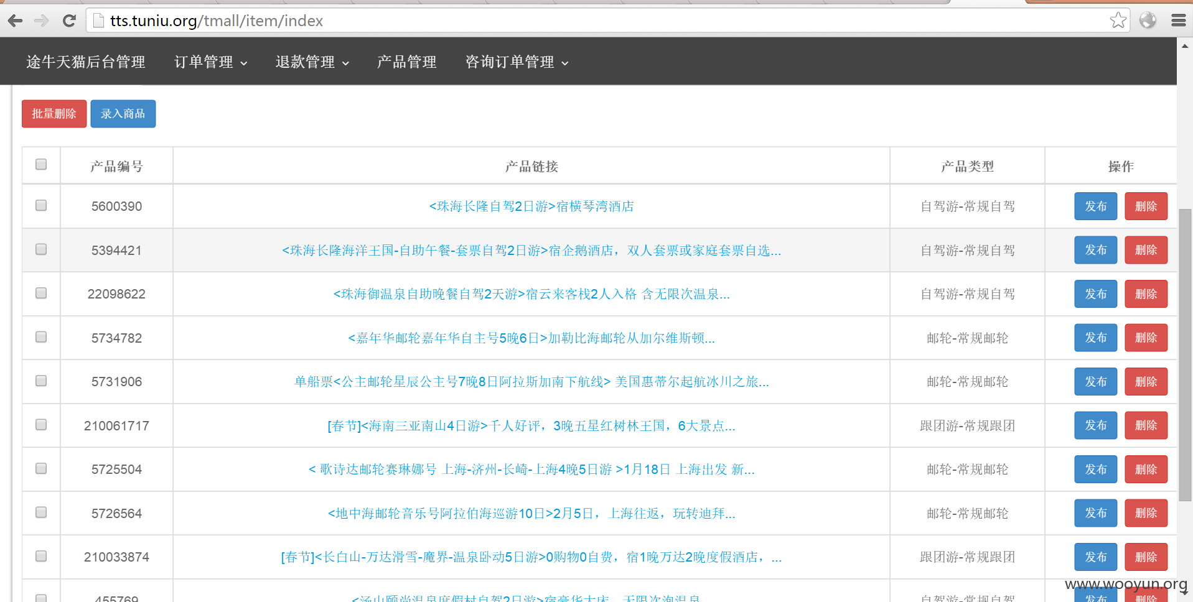Click 删除 for product 22098622
1193x602 pixels.
click(x=1146, y=294)
